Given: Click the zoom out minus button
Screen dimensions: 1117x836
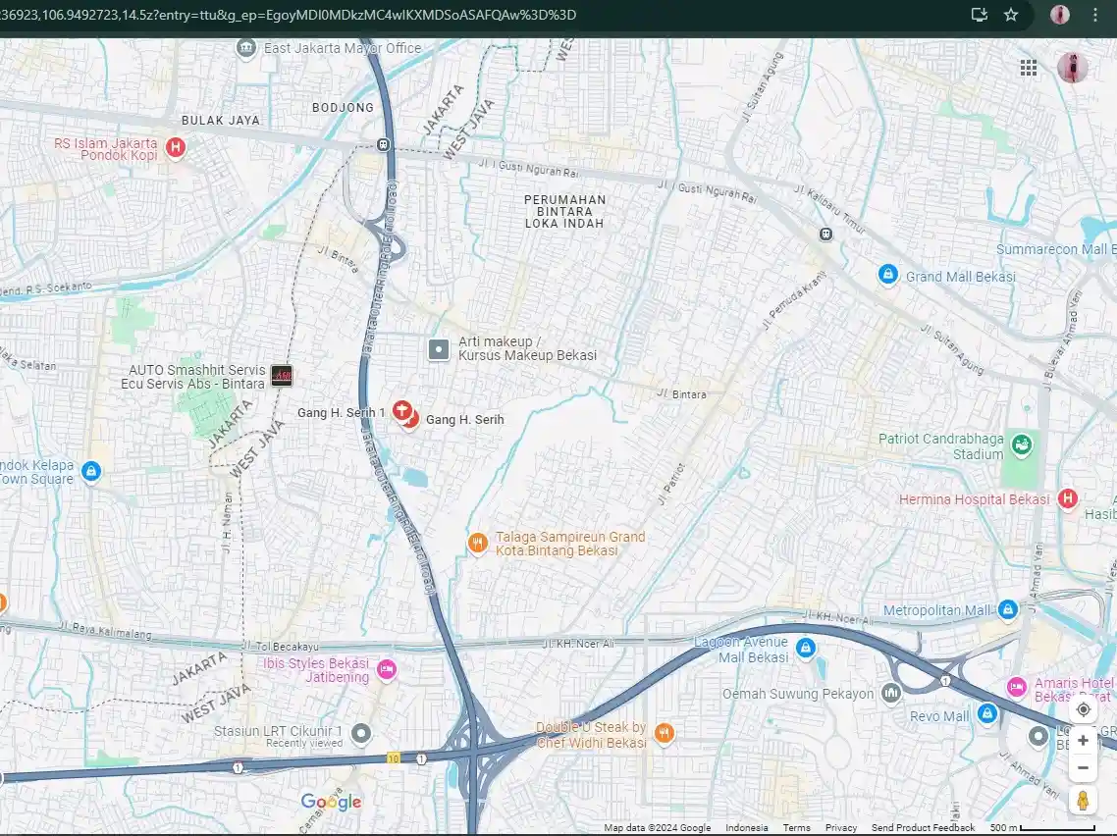Looking at the screenshot, I should [1083, 767].
